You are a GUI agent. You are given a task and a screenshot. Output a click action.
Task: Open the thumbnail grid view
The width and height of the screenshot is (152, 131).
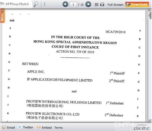pyautogui.click(x=96, y=4)
